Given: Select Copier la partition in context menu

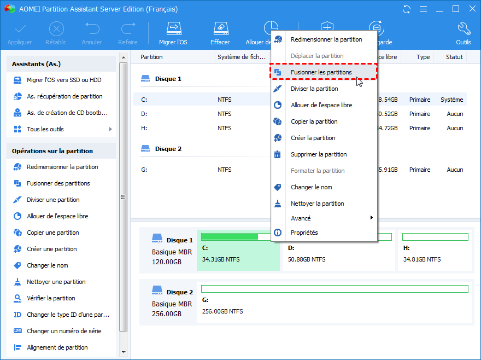Looking at the screenshot, I should [324, 121].
